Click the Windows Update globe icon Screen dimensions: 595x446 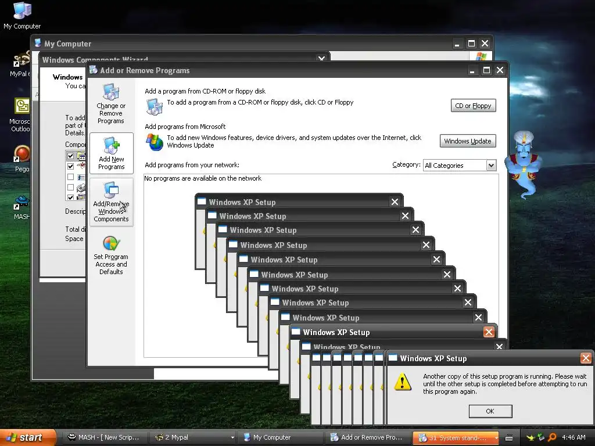(155, 142)
